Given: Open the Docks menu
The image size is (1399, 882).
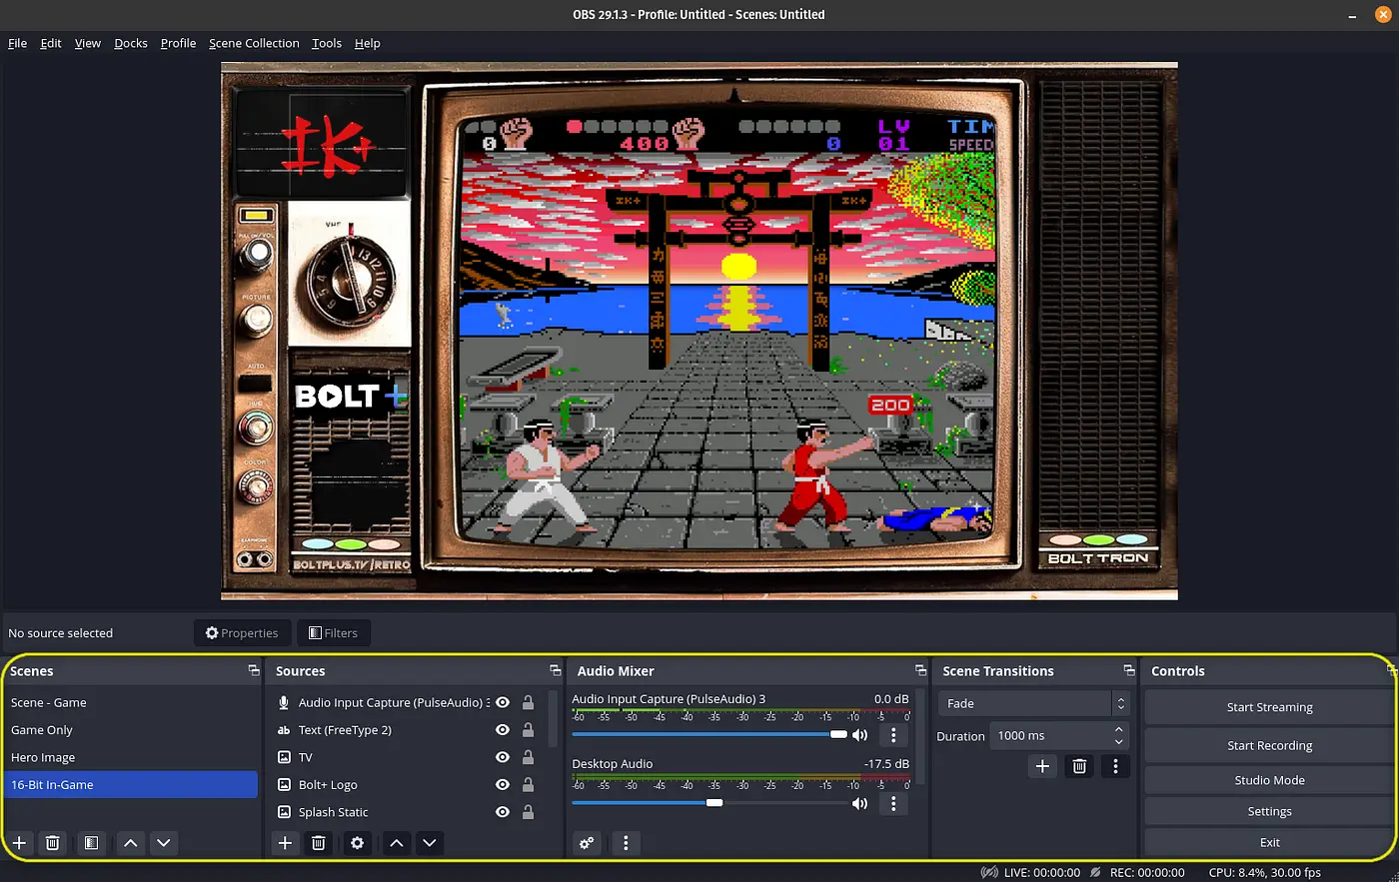Looking at the screenshot, I should pos(130,43).
